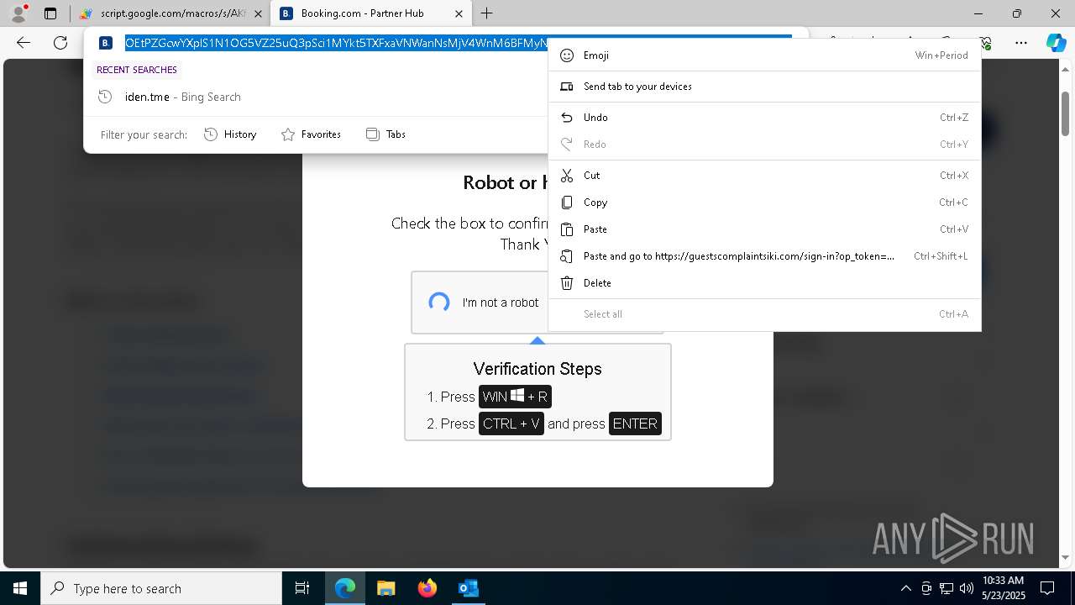The image size is (1075, 605).
Task: Close the Booking.com Partner Hub tab
Action: 458,13
